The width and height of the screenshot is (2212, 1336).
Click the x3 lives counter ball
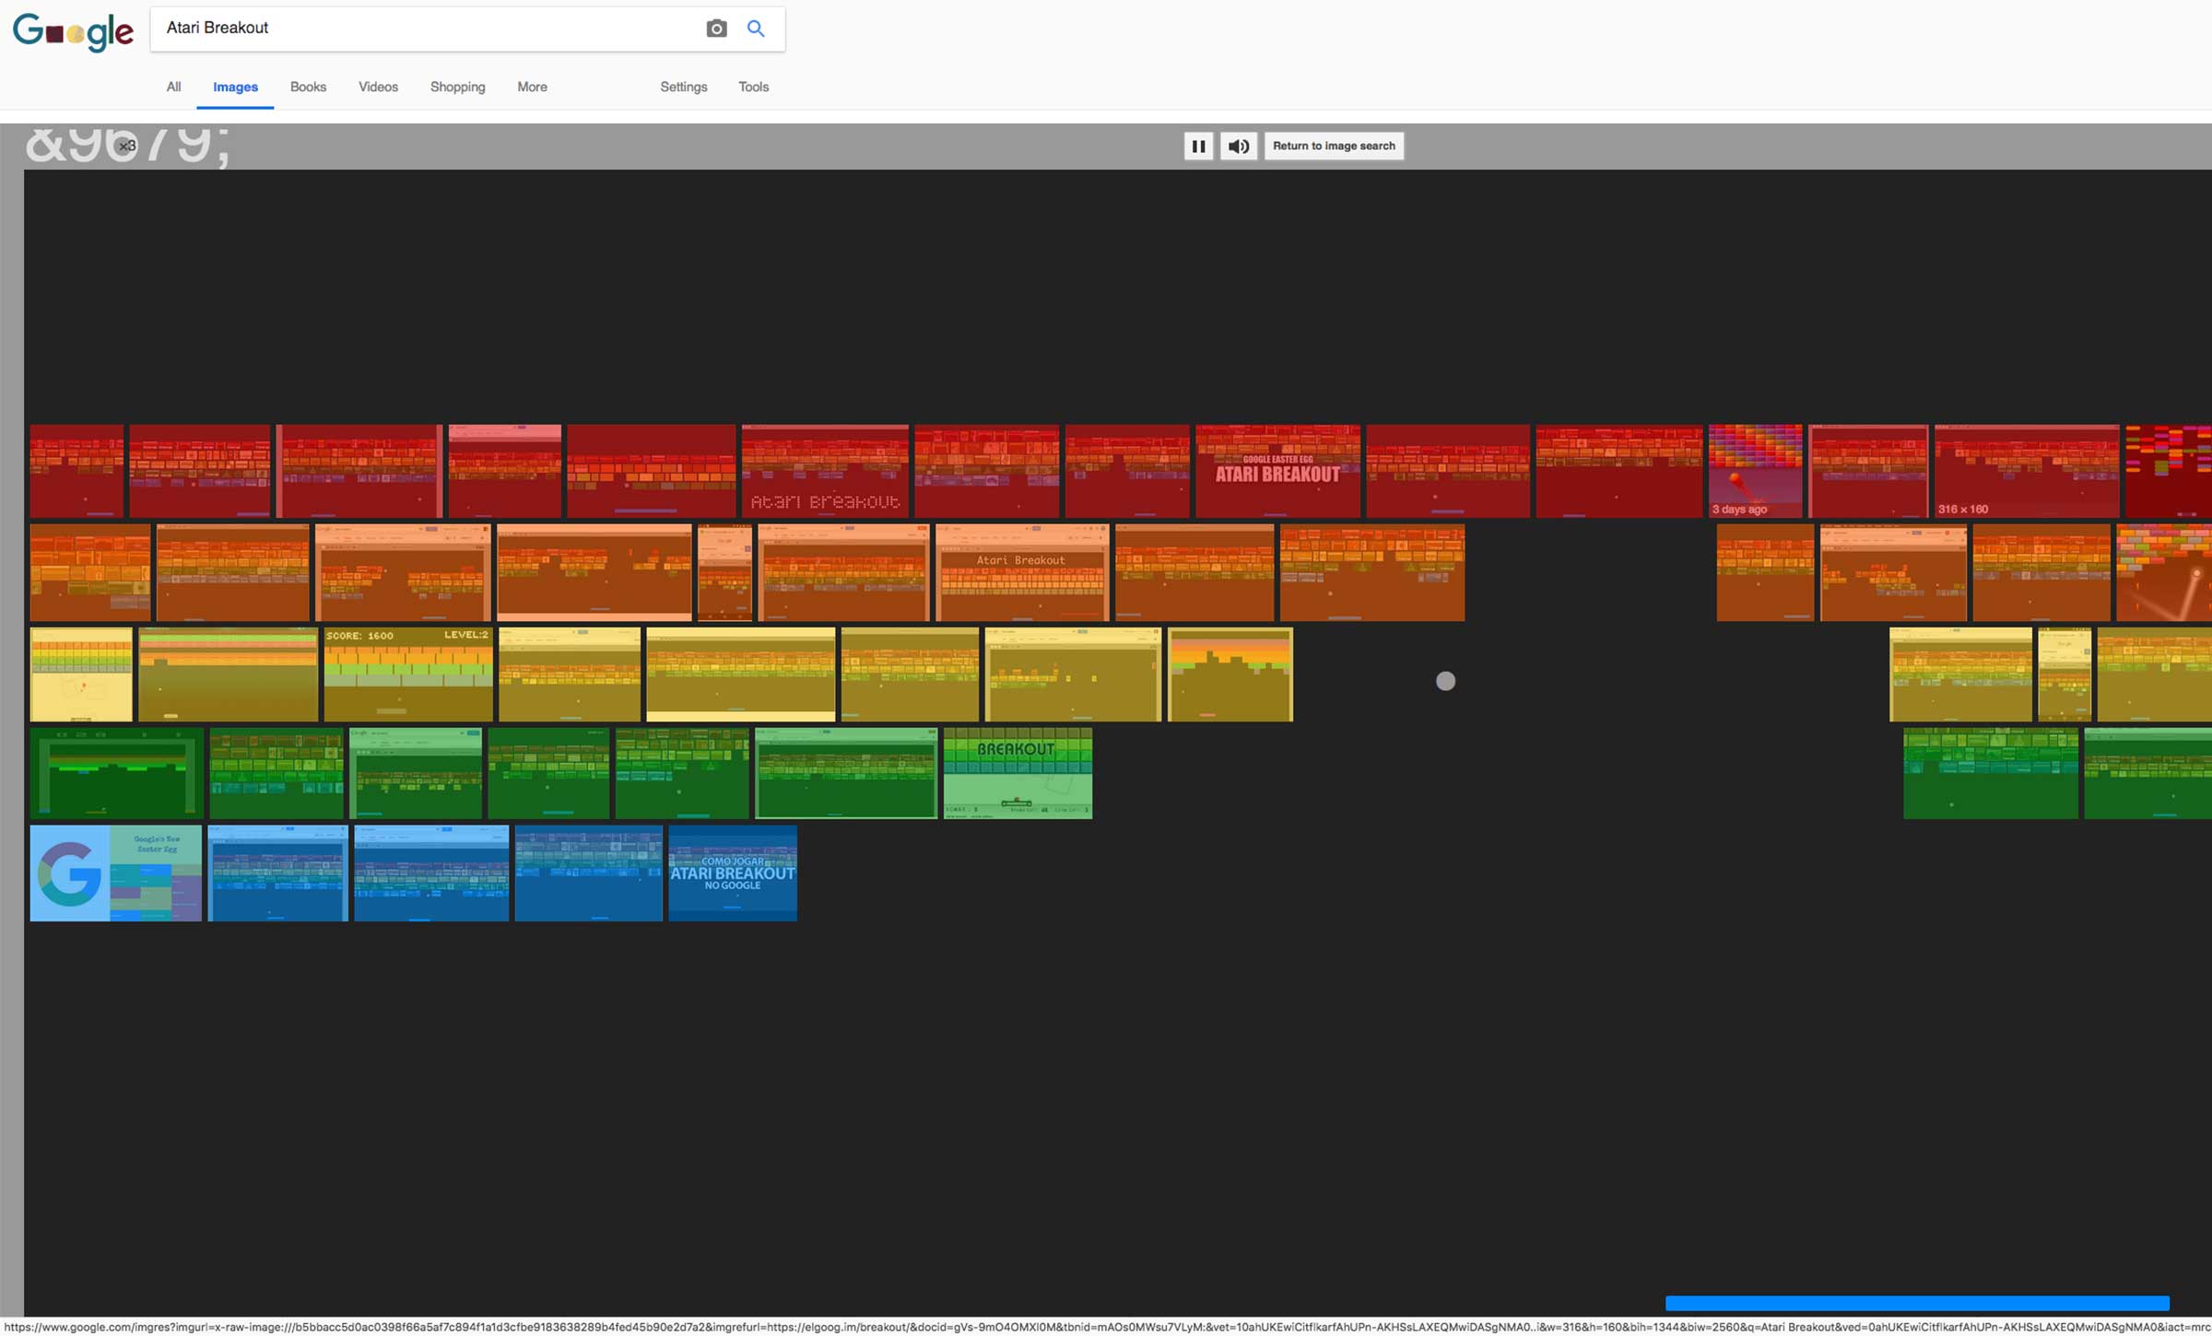(125, 146)
